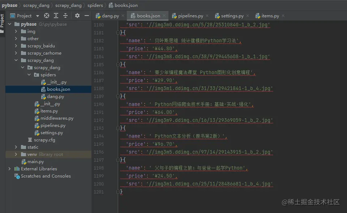Expand External Libraries node
The width and height of the screenshot is (347, 213).
pos(9,169)
